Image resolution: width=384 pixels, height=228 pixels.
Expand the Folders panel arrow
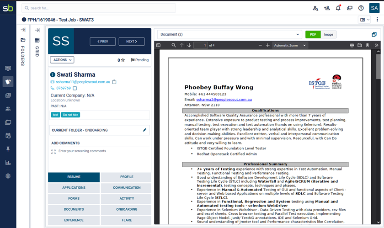pos(23,30)
